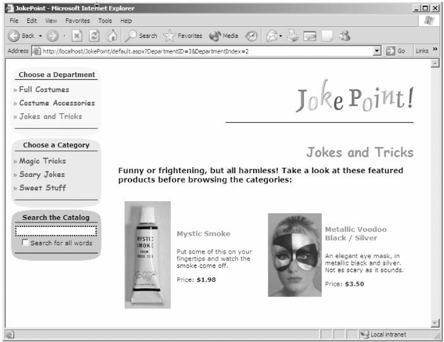Open the Media toolbar button

click(x=223, y=36)
